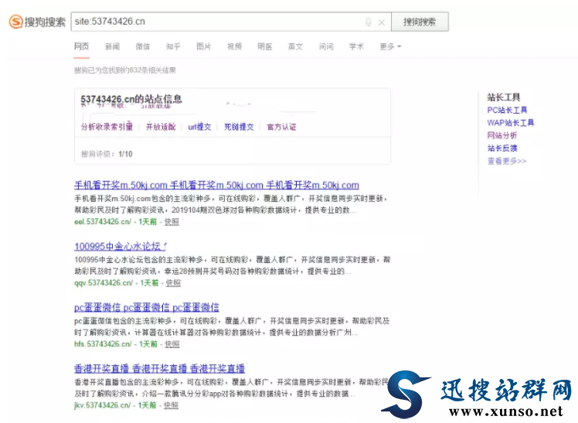Image resolution: width=578 pixels, height=423 pixels.
Task: Click the 搜狗搜索 search button
Action: pyautogui.click(x=420, y=22)
